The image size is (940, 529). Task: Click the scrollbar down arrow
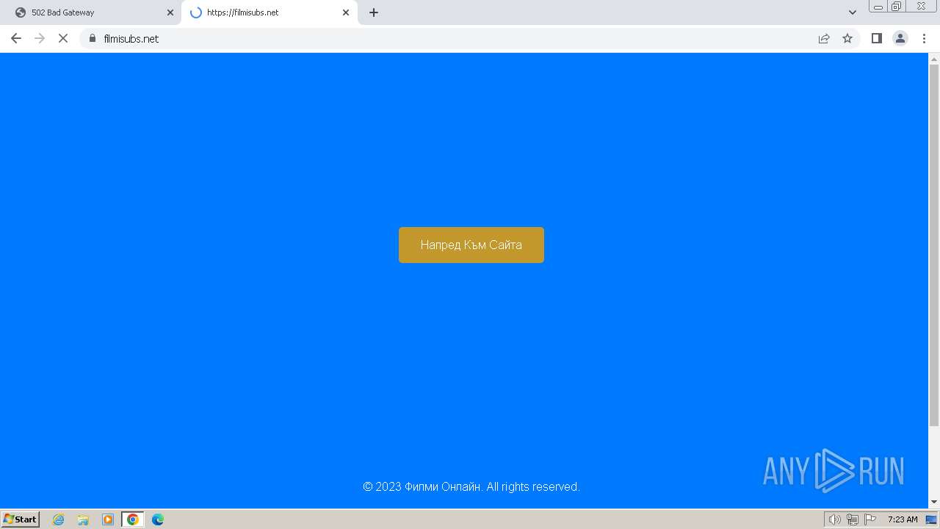tap(934, 503)
